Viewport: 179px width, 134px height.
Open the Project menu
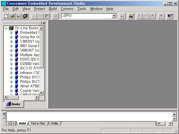pyautogui.click(x=40, y=9)
